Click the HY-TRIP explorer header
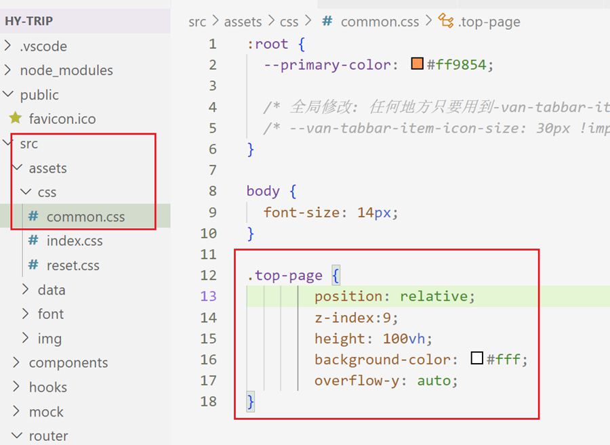This screenshot has width=610, height=445. pos(28,20)
